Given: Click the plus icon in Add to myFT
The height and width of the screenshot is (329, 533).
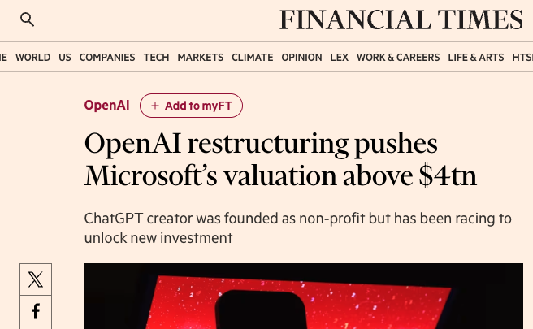Looking at the screenshot, I should tap(155, 106).
